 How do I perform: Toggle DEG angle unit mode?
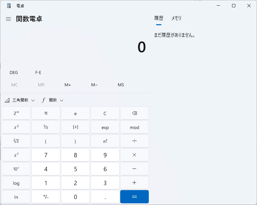pyautogui.click(x=14, y=73)
